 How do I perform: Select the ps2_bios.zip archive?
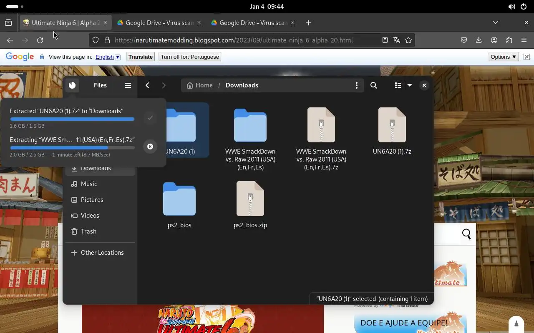click(250, 205)
